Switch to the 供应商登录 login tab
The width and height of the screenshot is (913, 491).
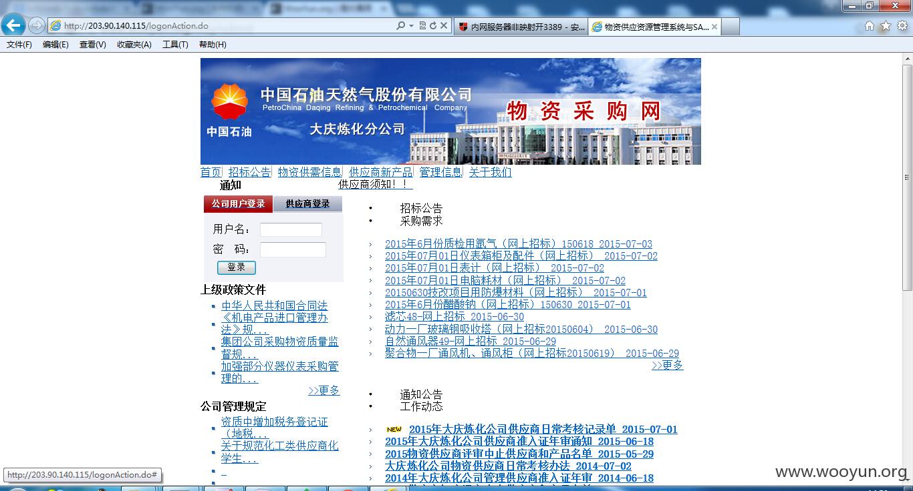tap(307, 203)
